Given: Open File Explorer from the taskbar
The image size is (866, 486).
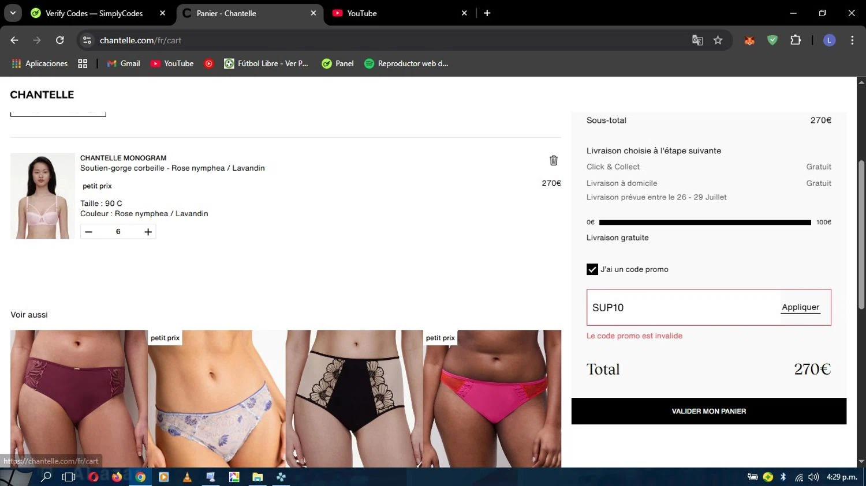Looking at the screenshot, I should pos(257,477).
